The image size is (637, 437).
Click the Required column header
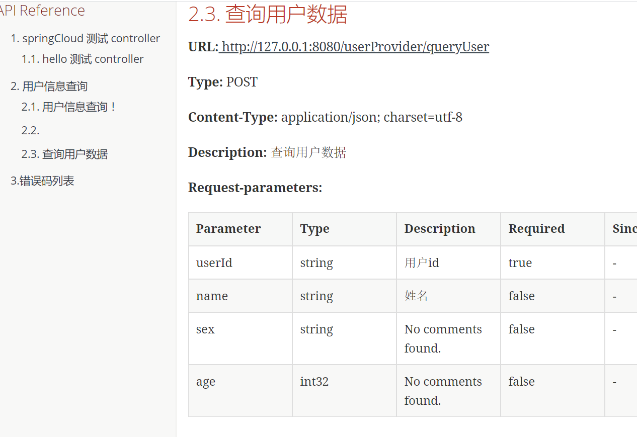536,229
